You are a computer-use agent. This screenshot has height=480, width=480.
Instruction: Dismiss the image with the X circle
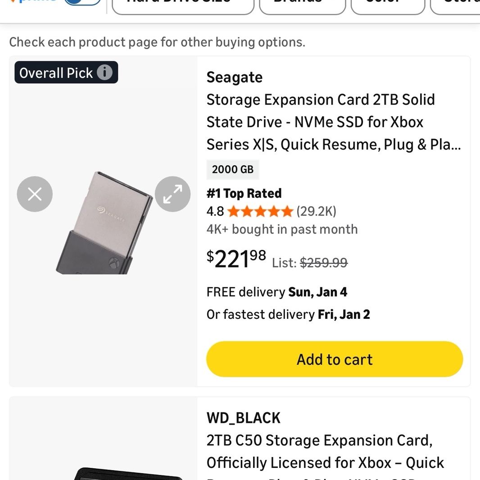coord(35,194)
